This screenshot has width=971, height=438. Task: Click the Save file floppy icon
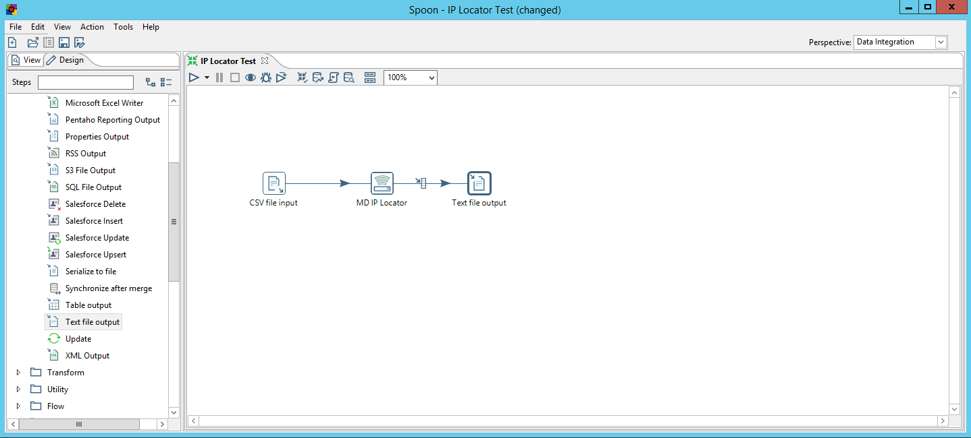point(64,42)
